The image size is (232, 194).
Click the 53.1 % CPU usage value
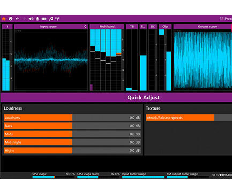click(70, 174)
